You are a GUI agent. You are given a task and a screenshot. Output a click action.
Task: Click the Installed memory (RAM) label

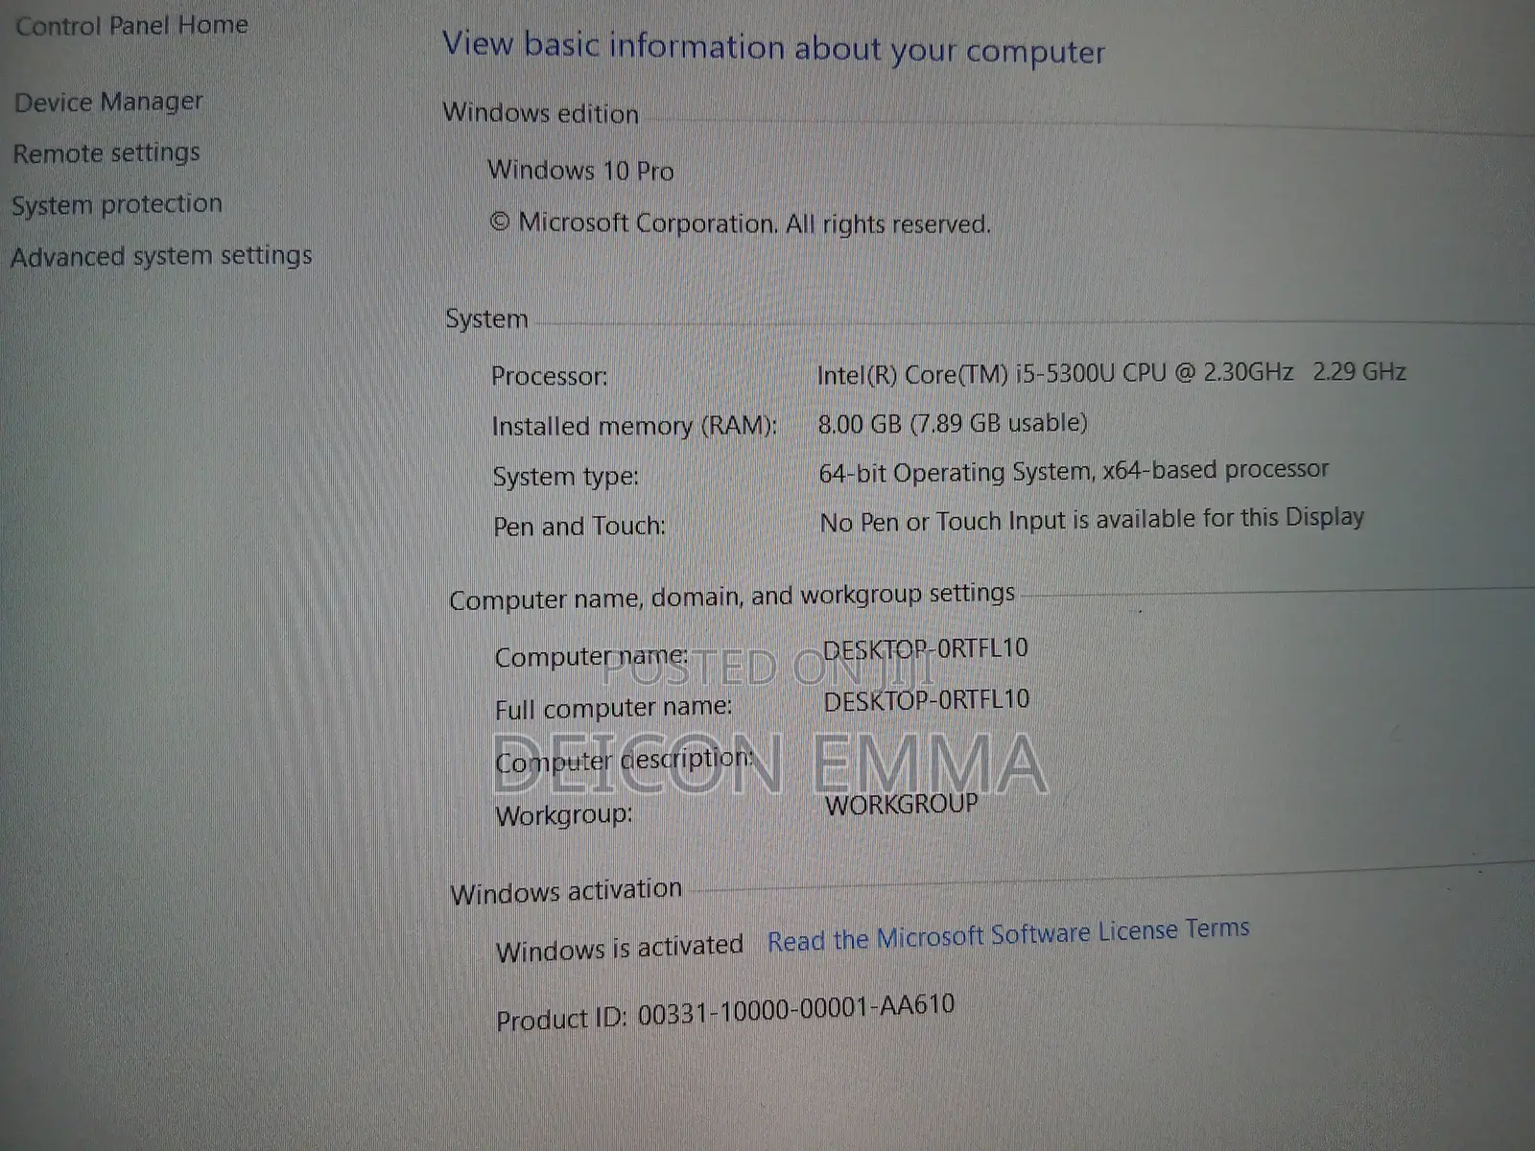pyautogui.click(x=634, y=426)
